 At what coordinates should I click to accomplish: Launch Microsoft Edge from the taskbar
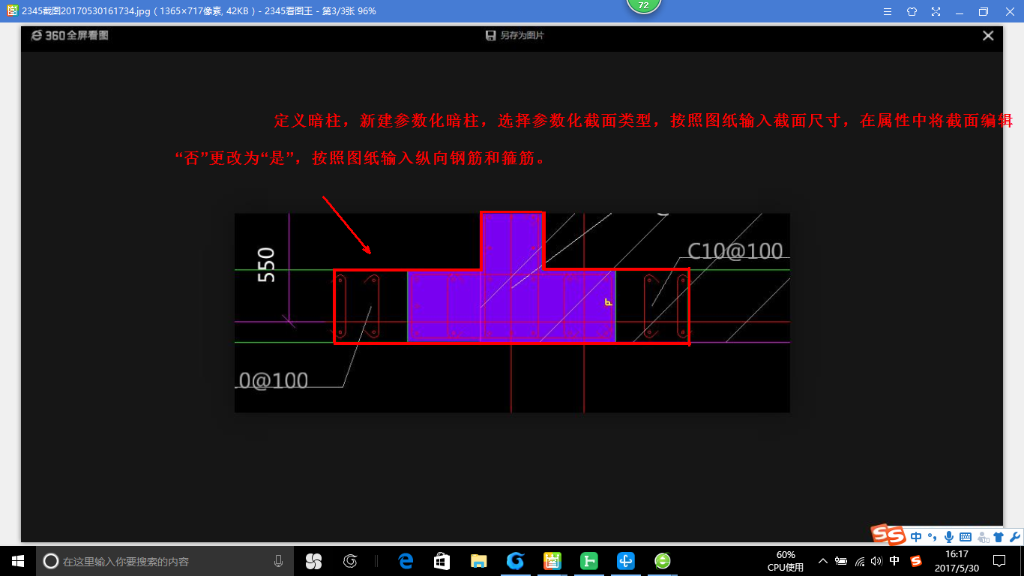tap(406, 561)
